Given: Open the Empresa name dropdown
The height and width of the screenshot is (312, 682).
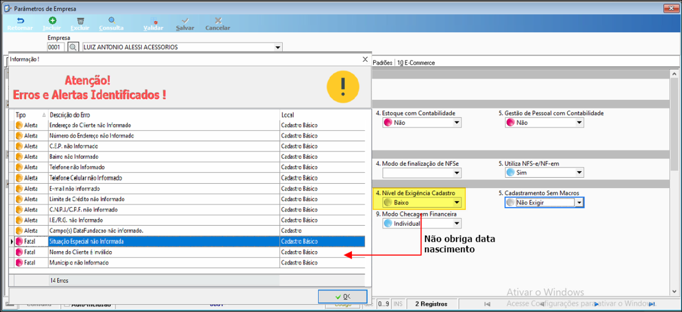Looking at the screenshot, I should tap(278, 47).
